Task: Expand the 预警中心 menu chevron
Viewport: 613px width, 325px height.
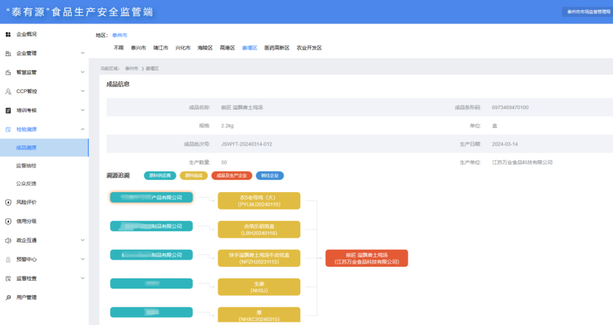Action: click(x=82, y=260)
